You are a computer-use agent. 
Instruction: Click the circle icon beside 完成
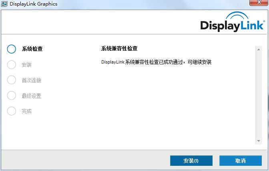(x=12, y=111)
